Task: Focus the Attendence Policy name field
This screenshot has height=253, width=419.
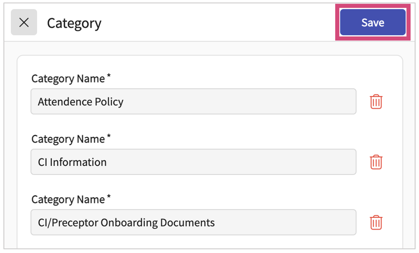Action: (x=193, y=102)
